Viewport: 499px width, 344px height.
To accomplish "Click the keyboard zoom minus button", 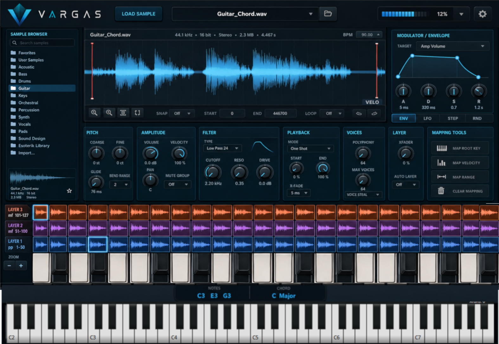I will tap(9, 265).
